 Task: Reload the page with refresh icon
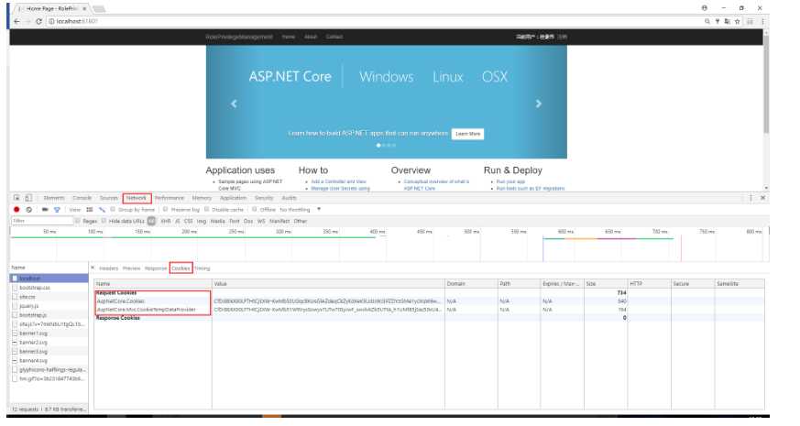coord(38,21)
